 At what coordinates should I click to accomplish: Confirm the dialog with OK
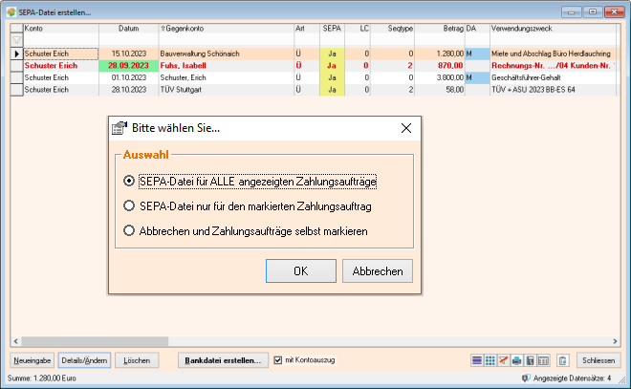coord(301,271)
